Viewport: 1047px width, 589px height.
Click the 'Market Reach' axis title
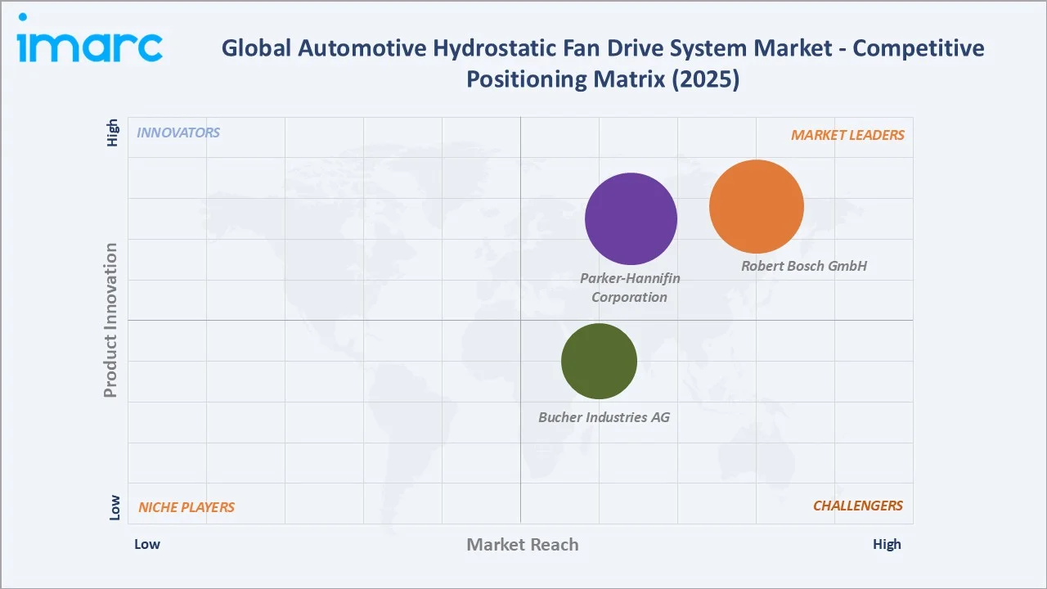click(x=523, y=545)
